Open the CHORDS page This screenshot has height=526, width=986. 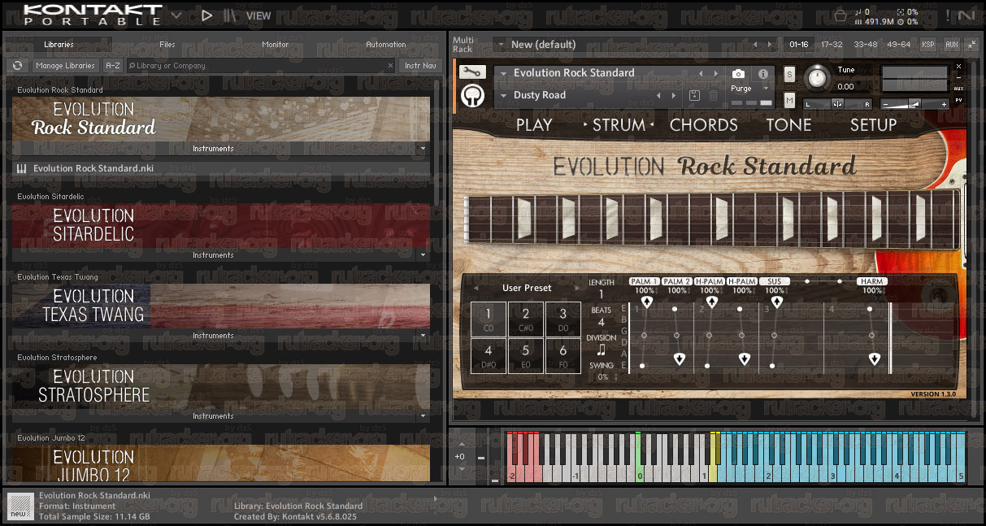point(704,125)
